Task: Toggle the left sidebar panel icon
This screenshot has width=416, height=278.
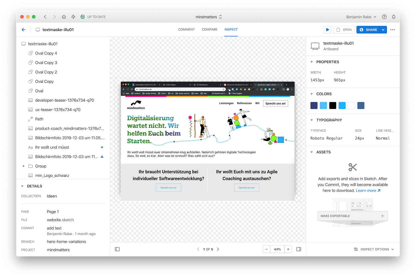Action: tap(117, 249)
